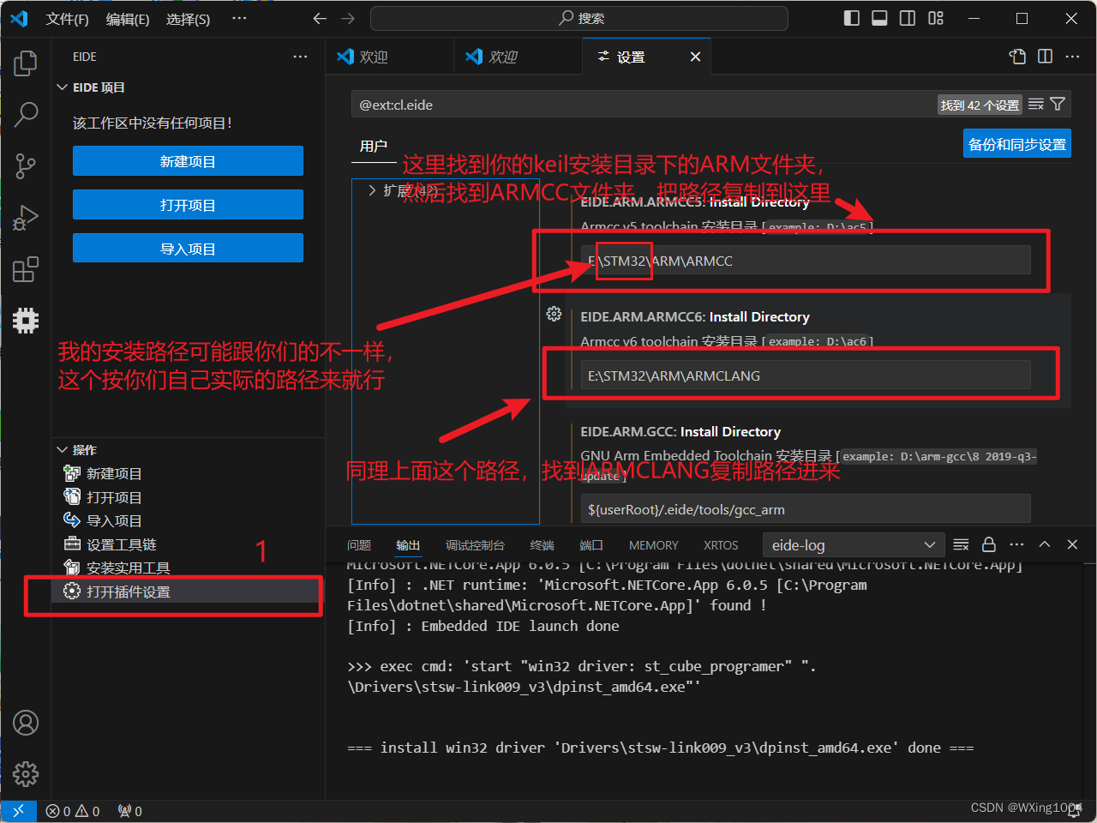Open the 编辑(E) menu
1097x823 pixels.
(127, 19)
